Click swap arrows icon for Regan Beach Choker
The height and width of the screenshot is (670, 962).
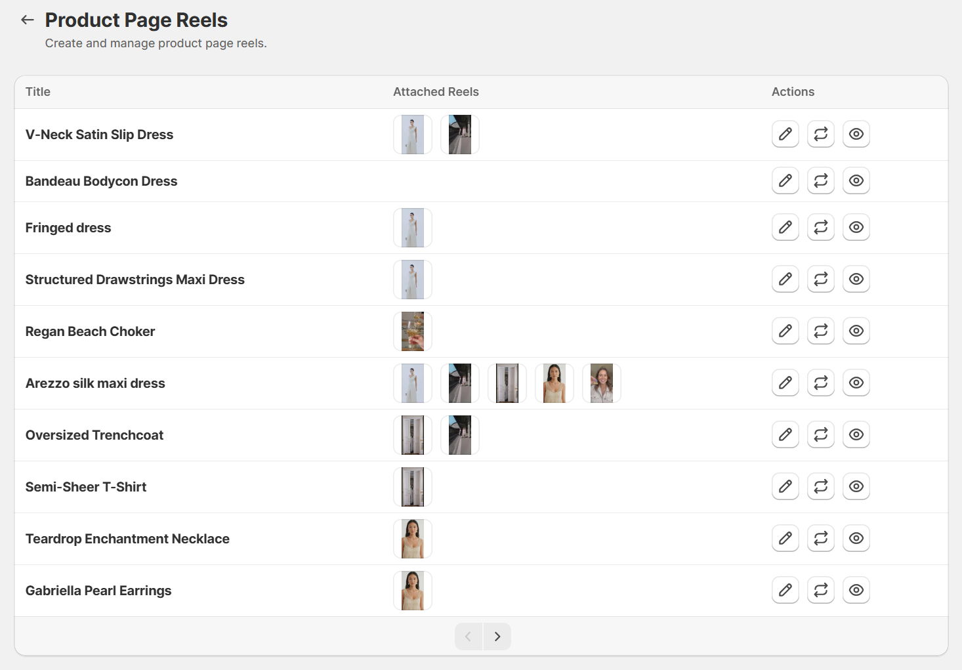[820, 331]
